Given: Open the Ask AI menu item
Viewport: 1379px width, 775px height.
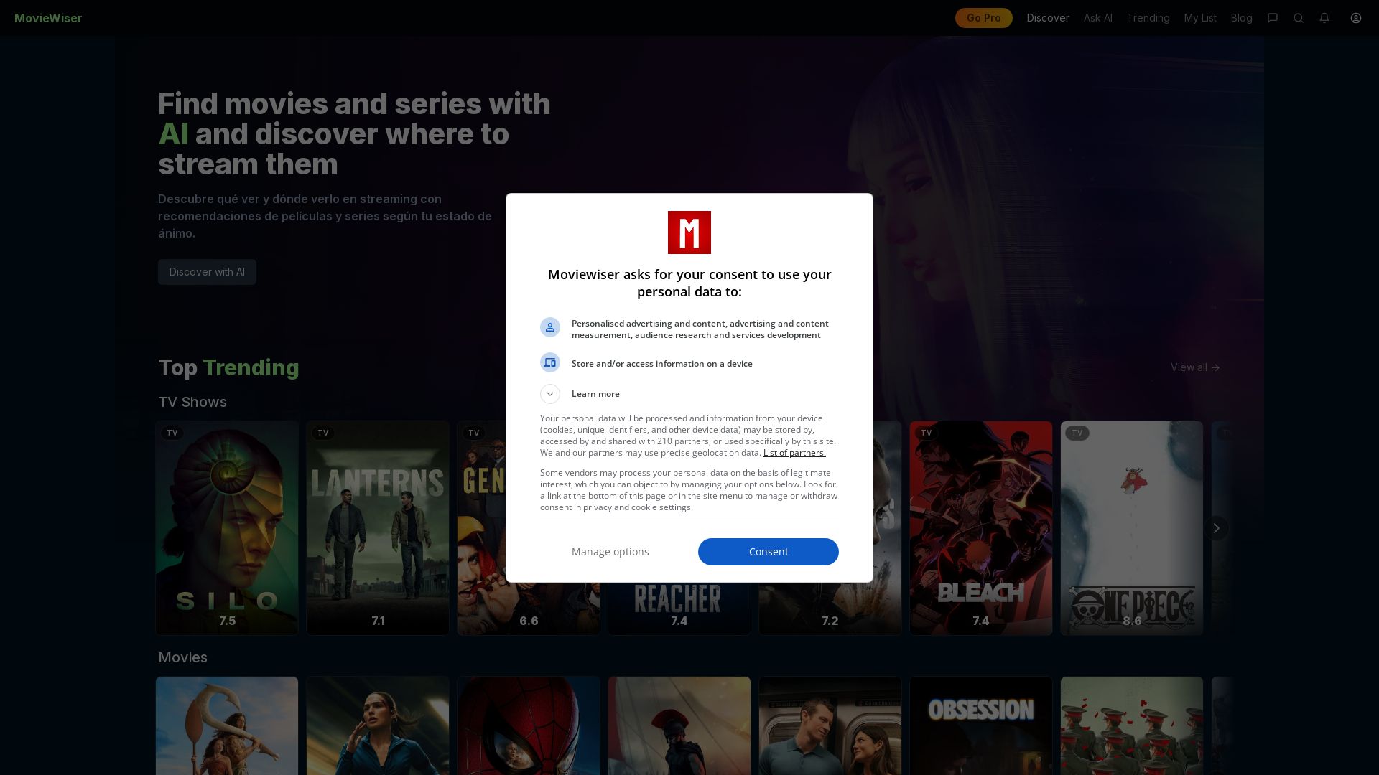Looking at the screenshot, I should [x=1098, y=18].
